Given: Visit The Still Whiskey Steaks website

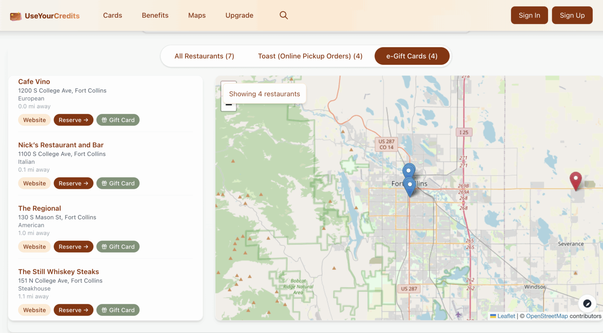Looking at the screenshot, I should tap(34, 310).
